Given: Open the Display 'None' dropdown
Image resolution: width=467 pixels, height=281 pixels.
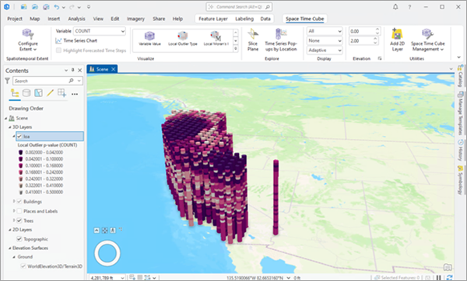Looking at the screenshot, I should point(325,40).
